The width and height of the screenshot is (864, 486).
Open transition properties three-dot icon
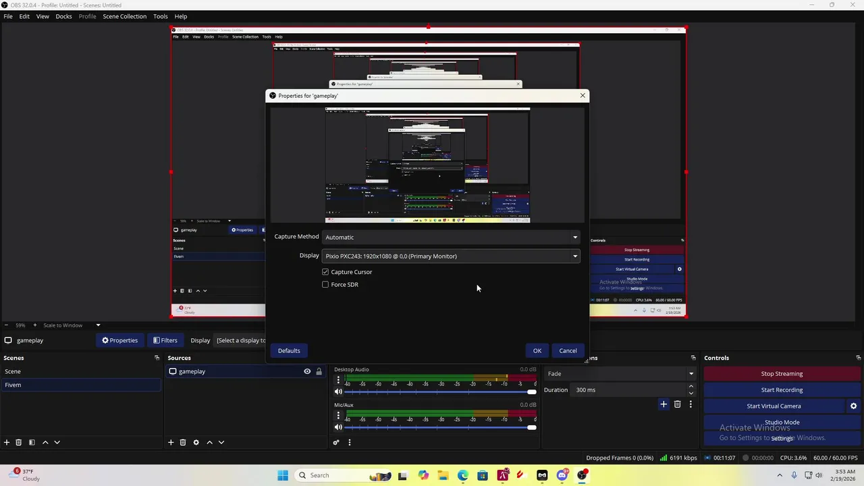click(x=691, y=404)
